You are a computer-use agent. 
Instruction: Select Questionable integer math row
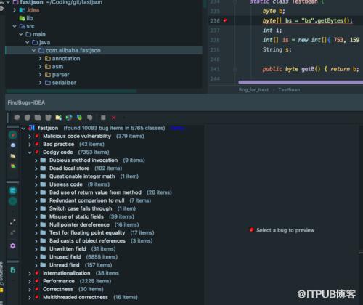click(x=94, y=176)
